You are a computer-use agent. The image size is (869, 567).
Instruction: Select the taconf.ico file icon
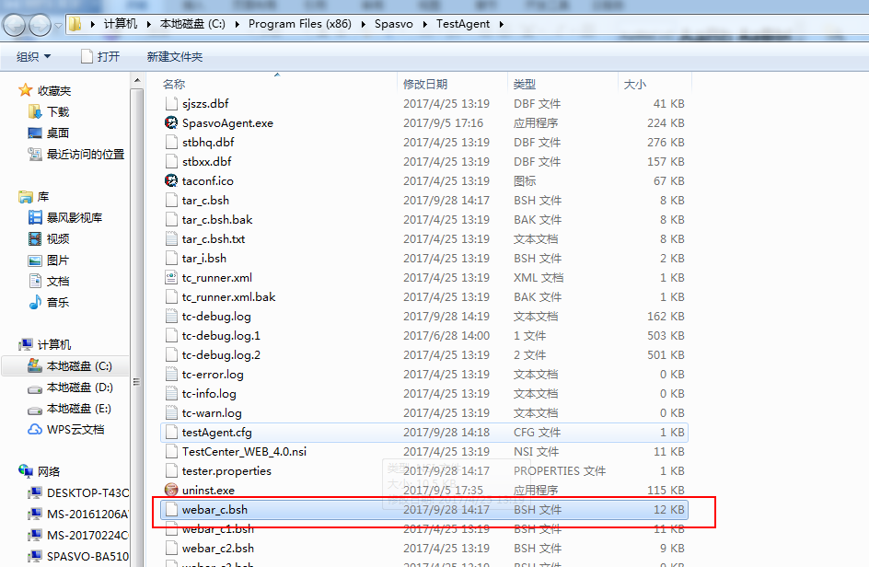tap(171, 180)
